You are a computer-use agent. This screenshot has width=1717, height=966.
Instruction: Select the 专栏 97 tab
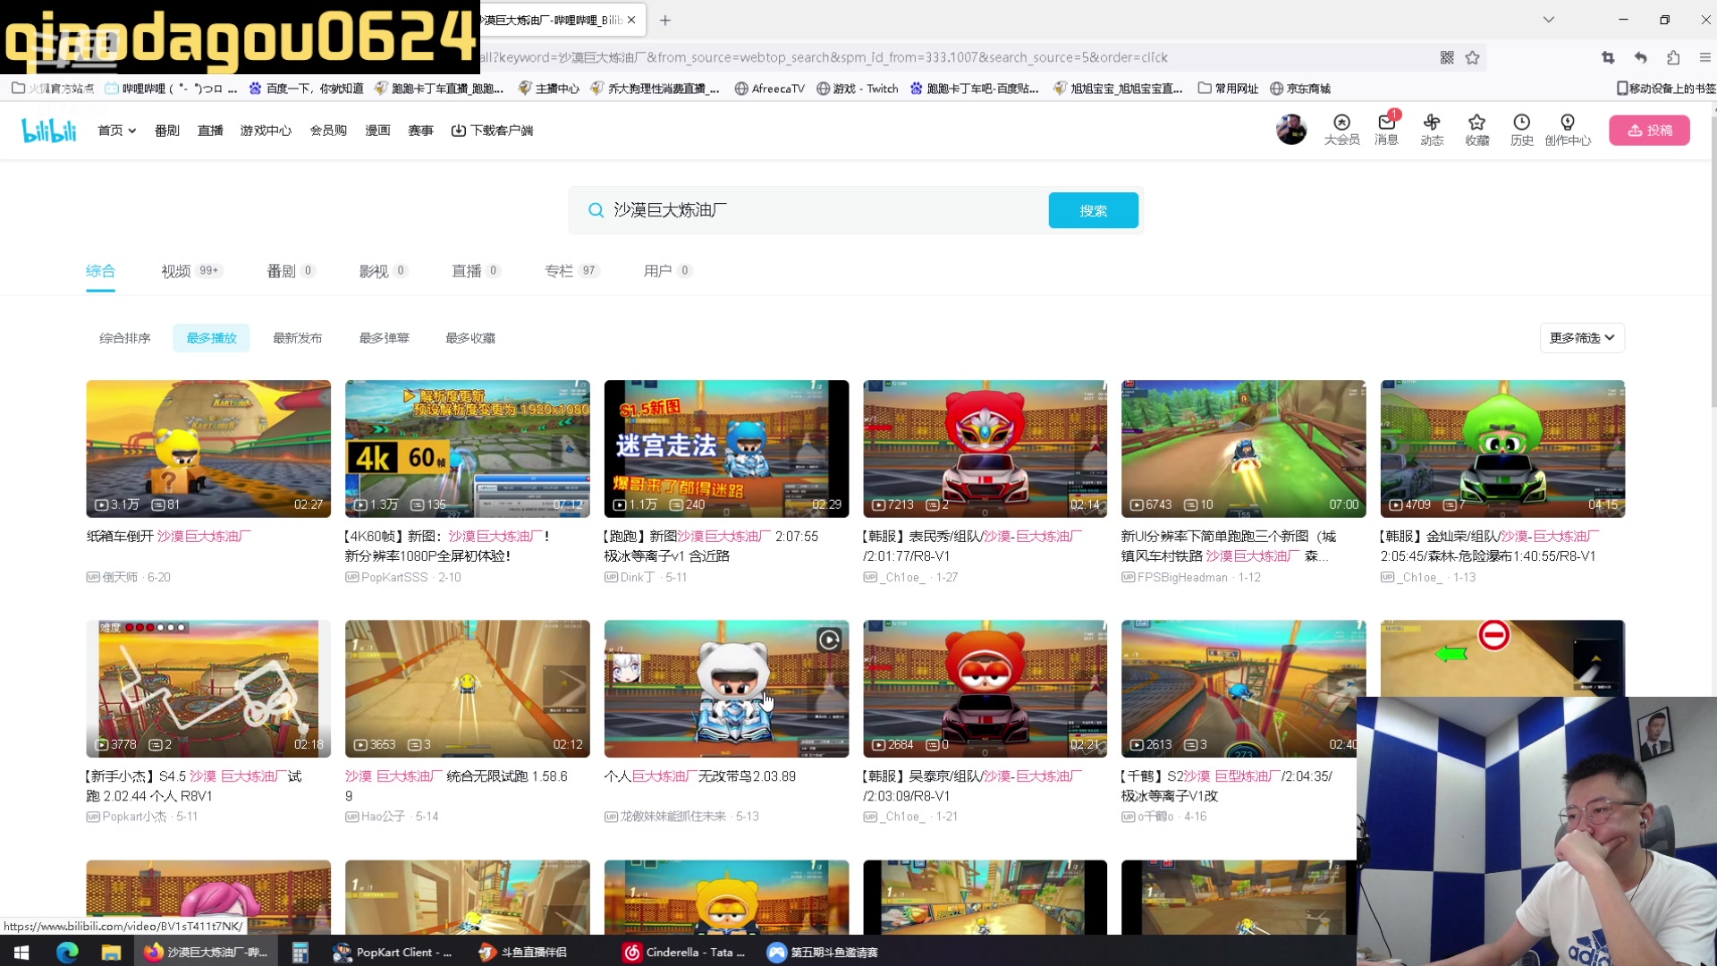tap(572, 271)
